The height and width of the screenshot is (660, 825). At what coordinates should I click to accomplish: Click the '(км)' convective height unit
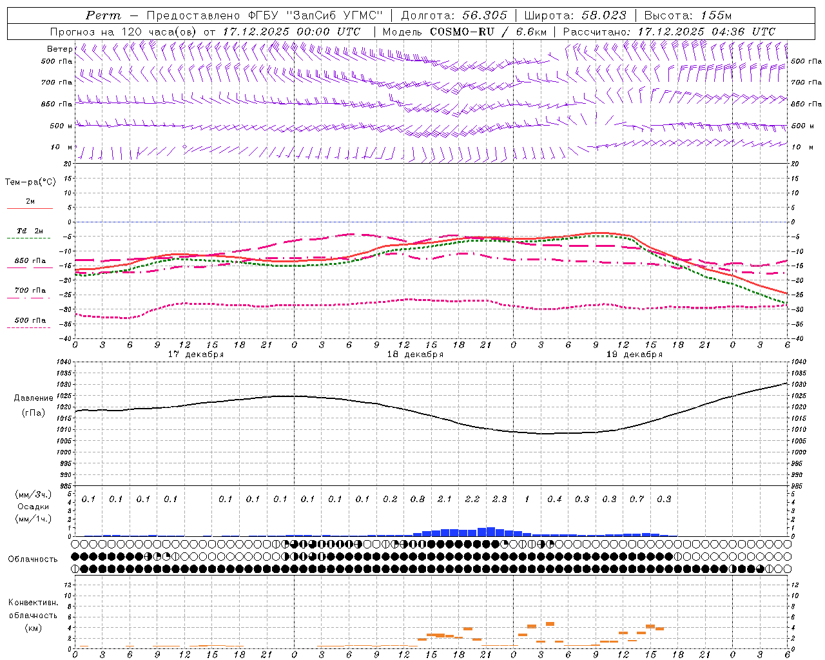click(x=33, y=628)
